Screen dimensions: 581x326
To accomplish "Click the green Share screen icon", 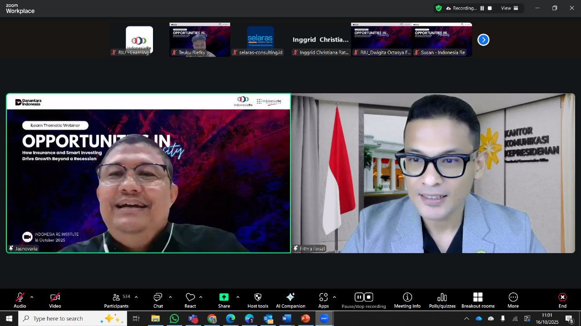I will (224, 297).
